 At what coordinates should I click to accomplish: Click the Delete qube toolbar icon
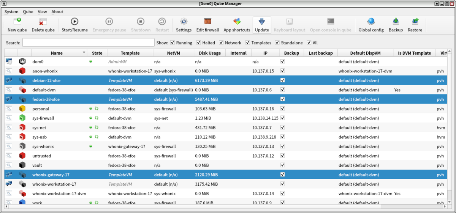43,22
